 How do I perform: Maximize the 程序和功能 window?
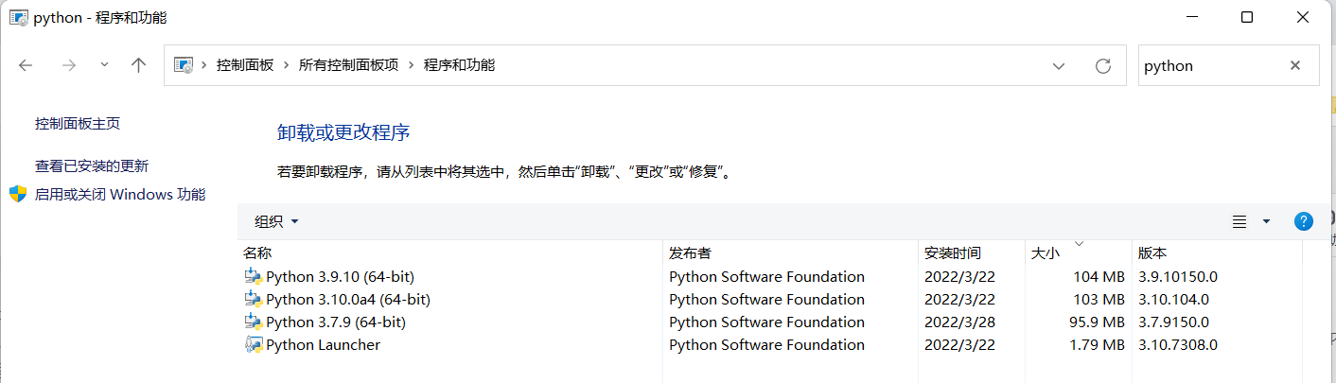pyautogui.click(x=1247, y=17)
